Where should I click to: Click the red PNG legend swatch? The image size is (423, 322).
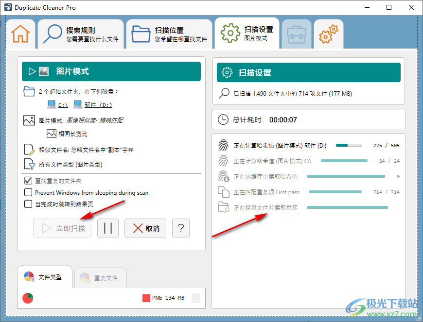(x=146, y=298)
